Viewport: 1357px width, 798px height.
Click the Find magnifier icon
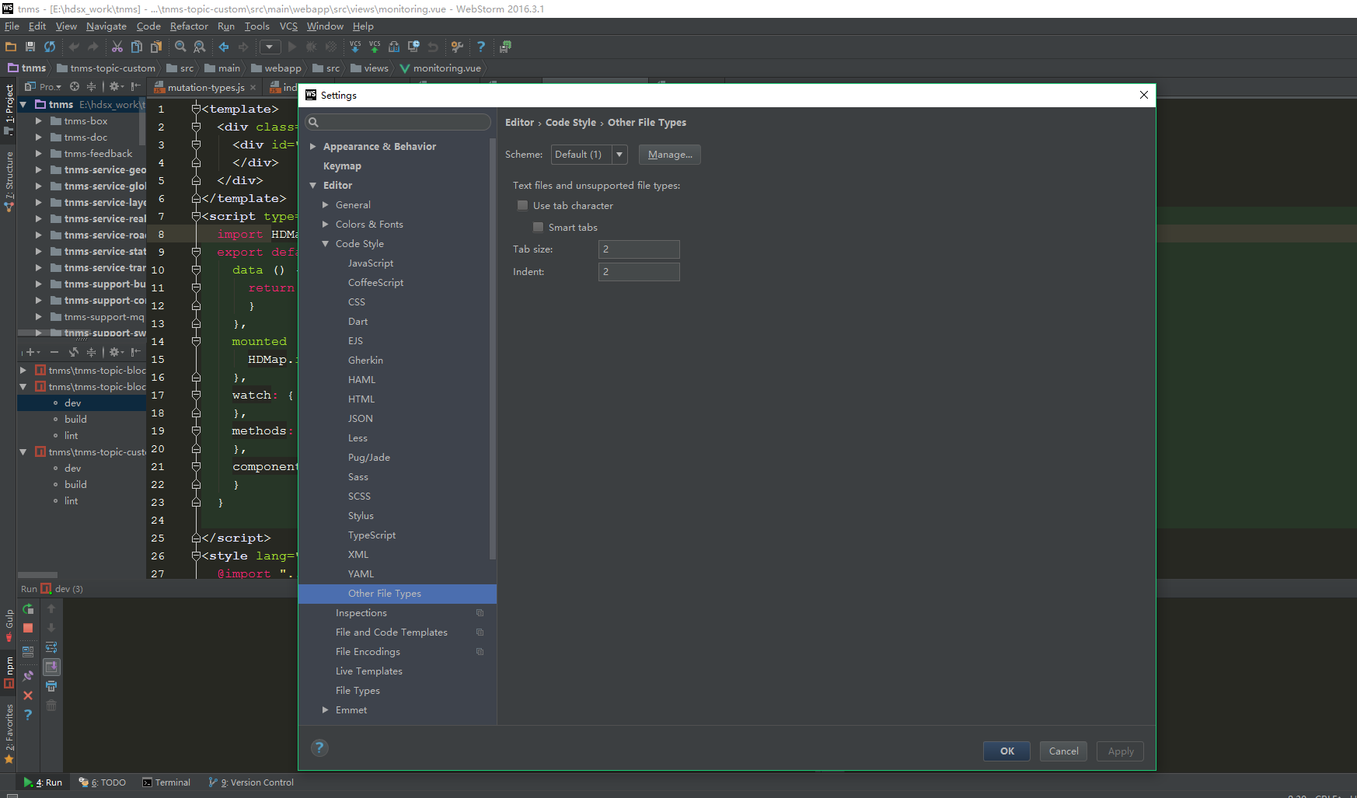coord(180,47)
